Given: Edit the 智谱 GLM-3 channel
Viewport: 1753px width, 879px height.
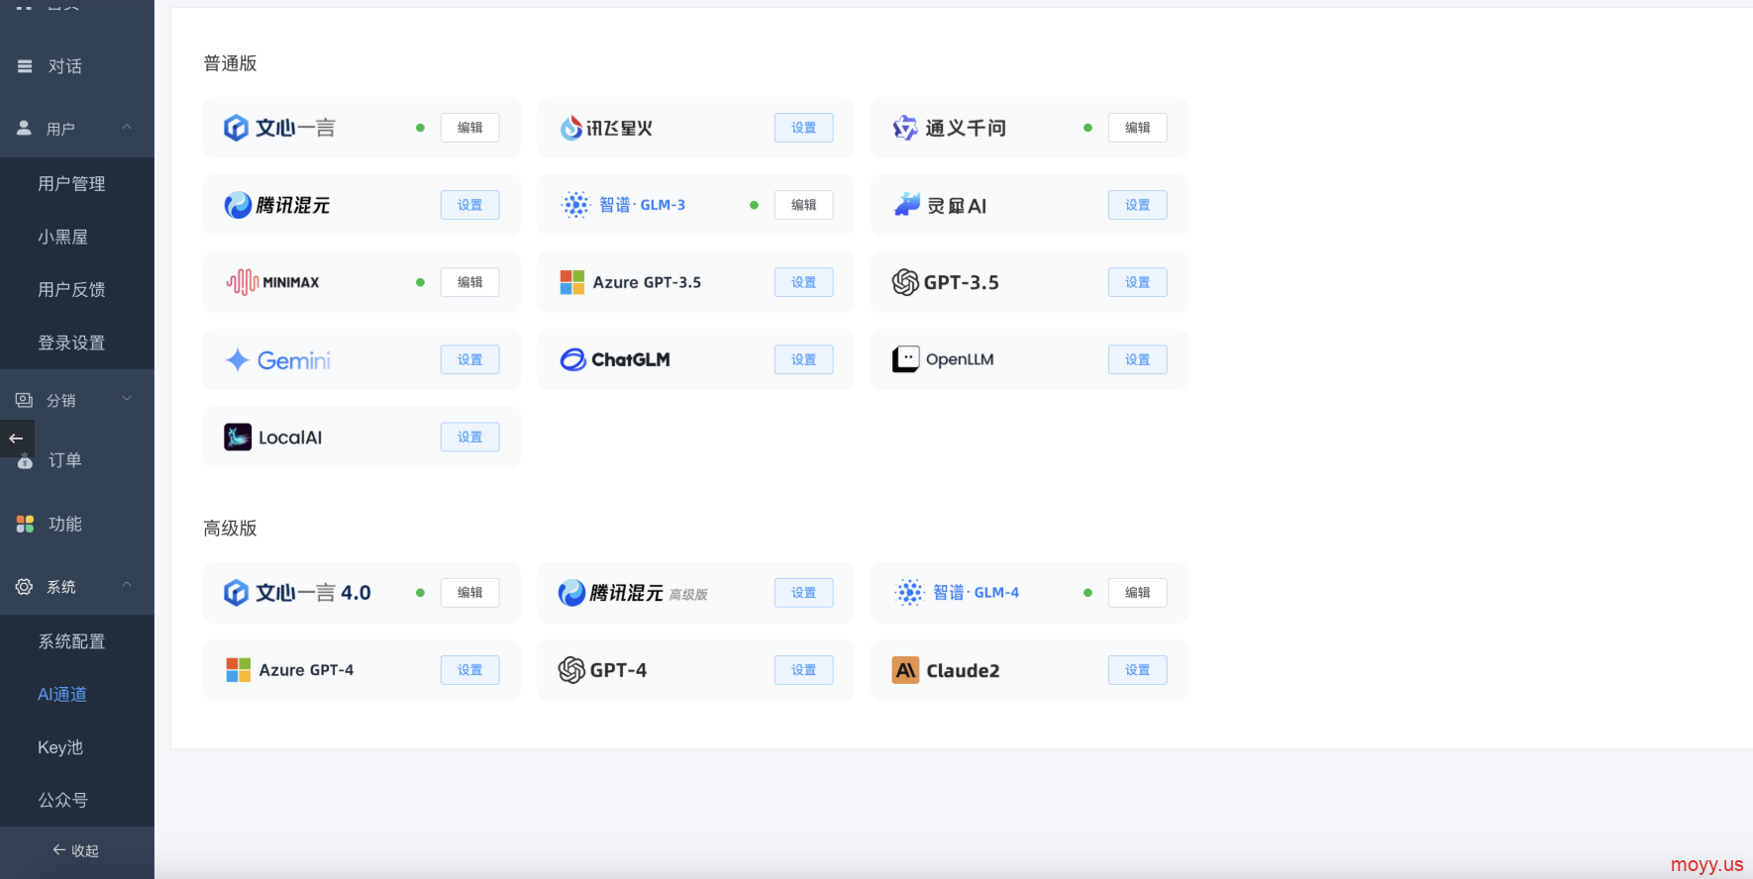Looking at the screenshot, I should [803, 205].
